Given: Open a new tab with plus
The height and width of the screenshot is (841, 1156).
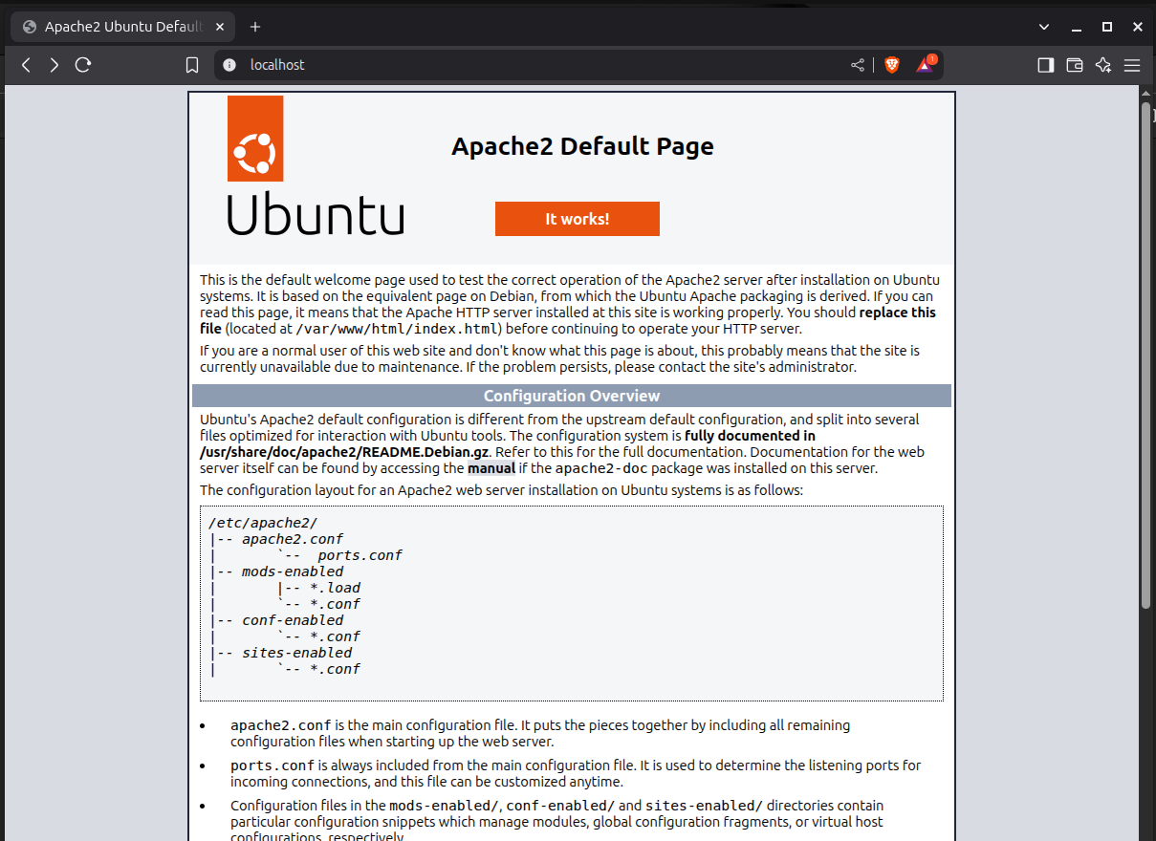Looking at the screenshot, I should pos(255,27).
